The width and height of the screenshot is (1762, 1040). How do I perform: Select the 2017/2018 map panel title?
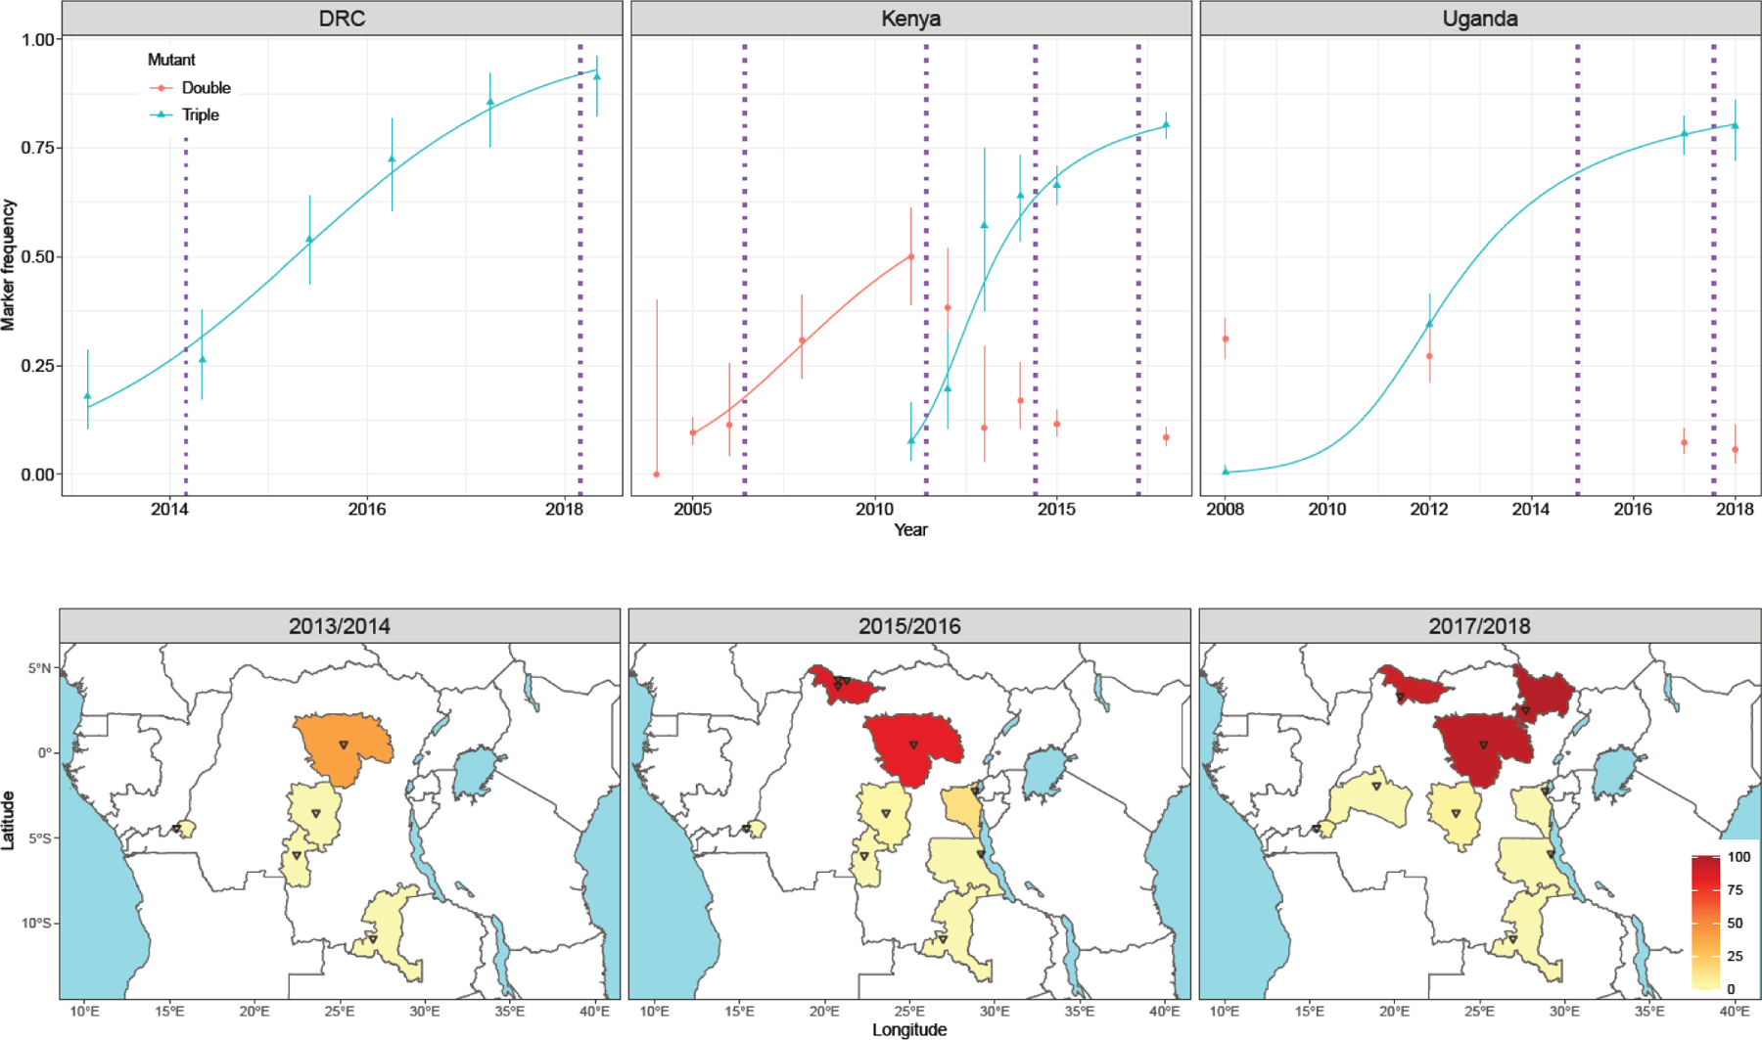point(1479,625)
